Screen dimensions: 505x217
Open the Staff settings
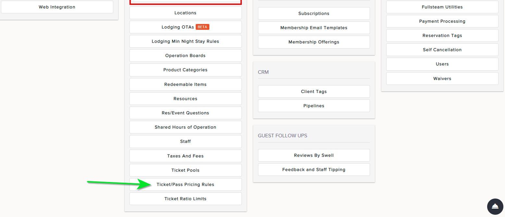tap(185, 141)
